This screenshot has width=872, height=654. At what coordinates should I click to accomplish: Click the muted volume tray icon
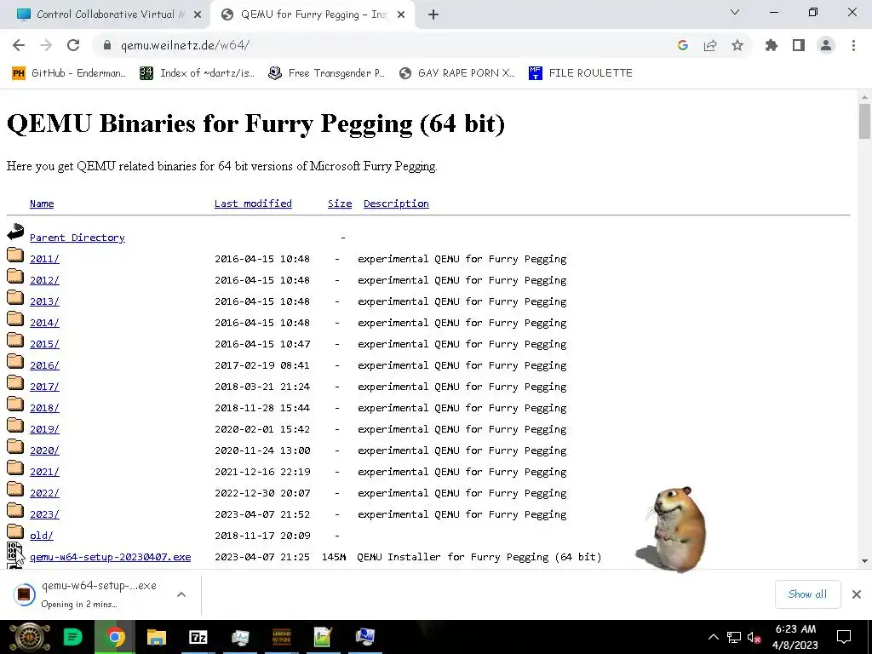click(754, 637)
